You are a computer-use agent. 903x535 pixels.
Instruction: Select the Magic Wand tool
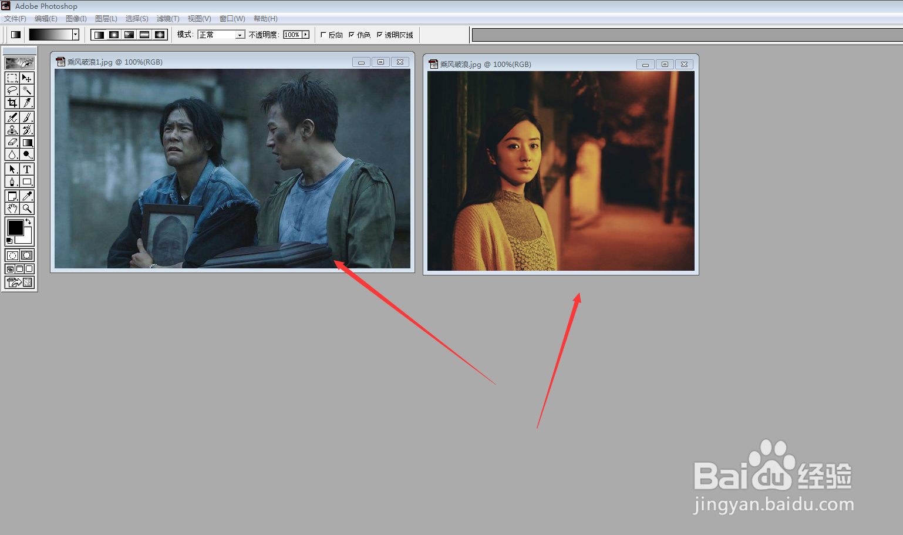pos(27,90)
